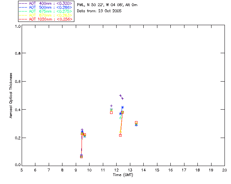Click the x-axis tick label 6

[35, 170]
